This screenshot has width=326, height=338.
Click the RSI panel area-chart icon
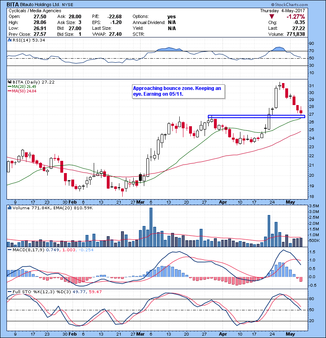(9, 40)
